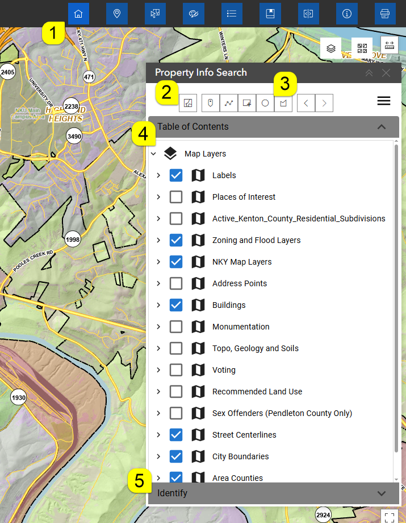Screen dimensions: 406x523
Task: Turn on the Address Points layer
Action: pos(176,283)
